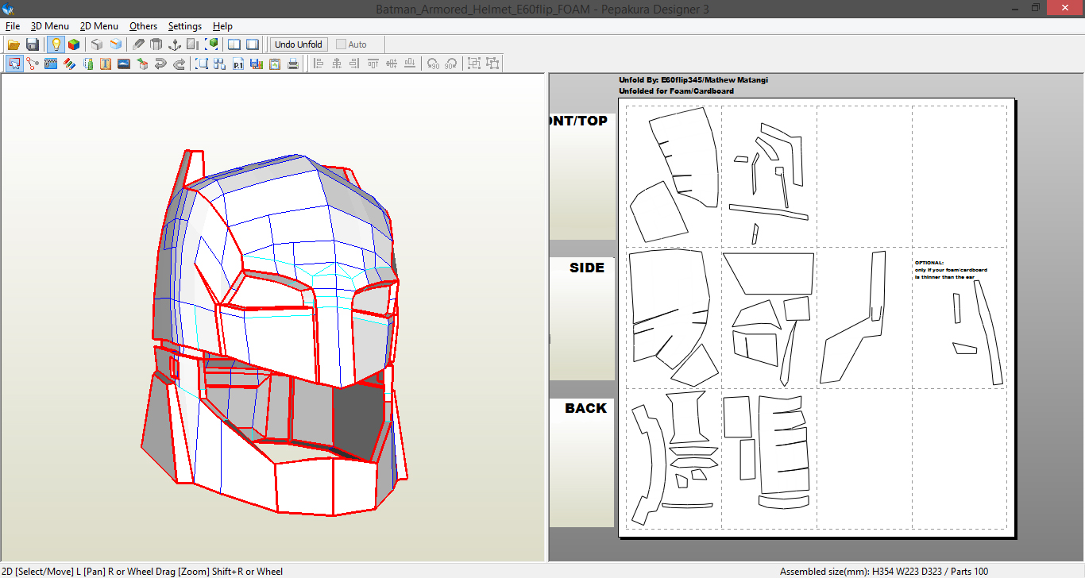Click the align bottom icon

coord(410,64)
